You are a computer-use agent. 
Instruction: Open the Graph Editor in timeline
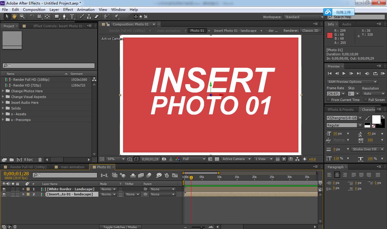point(175,175)
